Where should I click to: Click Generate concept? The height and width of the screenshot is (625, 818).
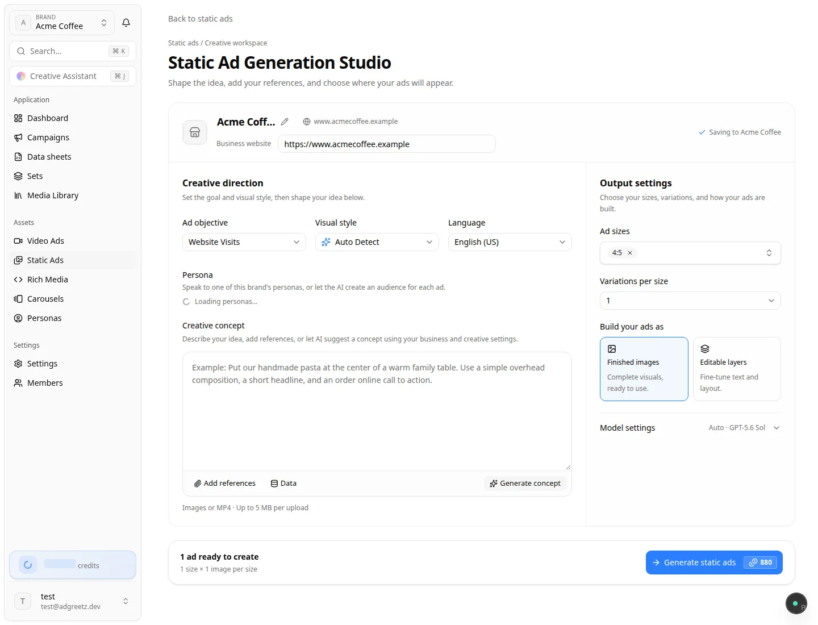(525, 484)
